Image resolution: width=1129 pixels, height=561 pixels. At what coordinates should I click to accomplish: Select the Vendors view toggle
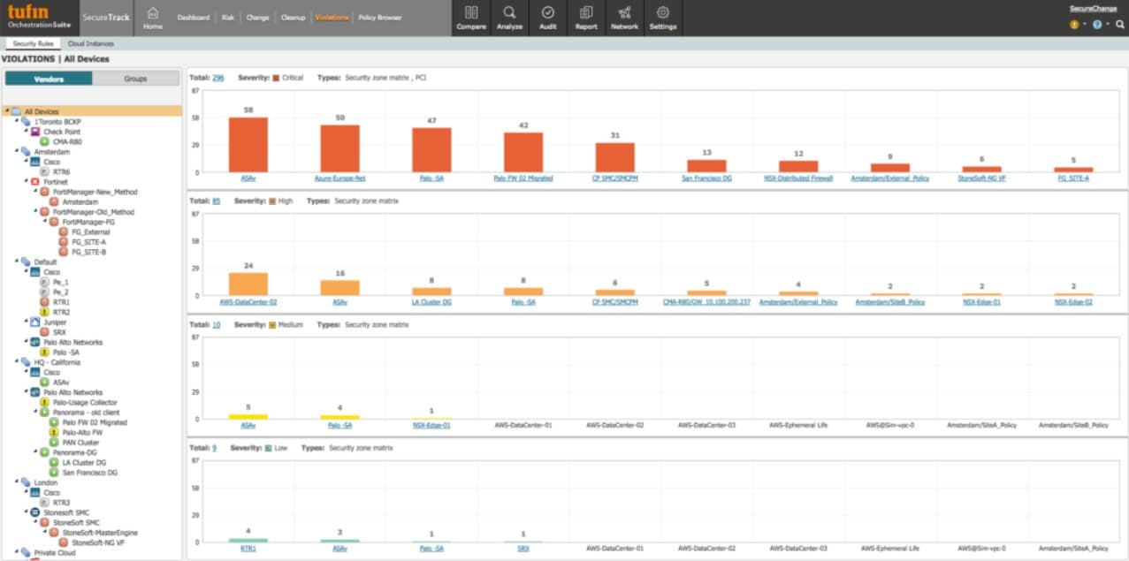pos(49,79)
